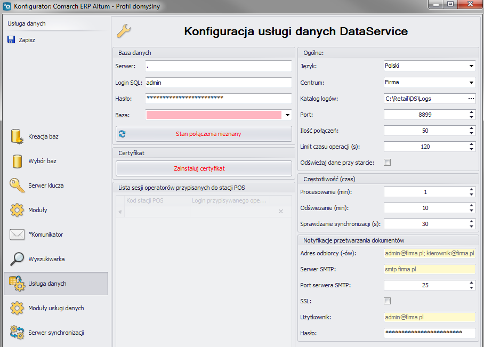Click the Użytkownik email field
484x347 pixels.
point(430,317)
